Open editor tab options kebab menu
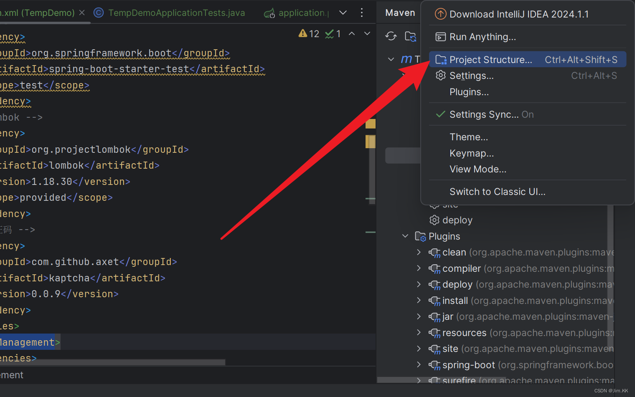Screen dimensions: 635x397 362,13
